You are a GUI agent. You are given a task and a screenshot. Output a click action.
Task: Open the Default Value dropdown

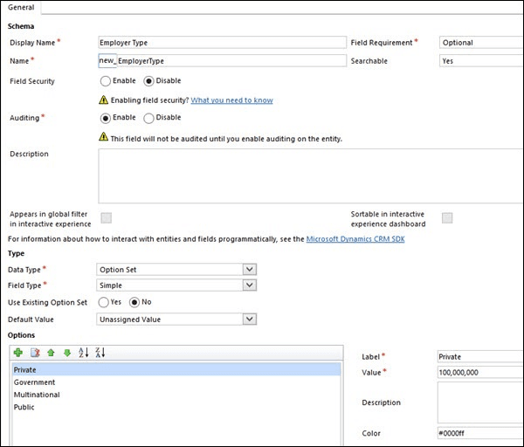250,320
